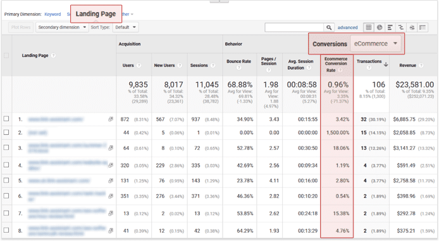Choose the performance bar view icon
This screenshot has height=241, width=439.
coord(390,27)
